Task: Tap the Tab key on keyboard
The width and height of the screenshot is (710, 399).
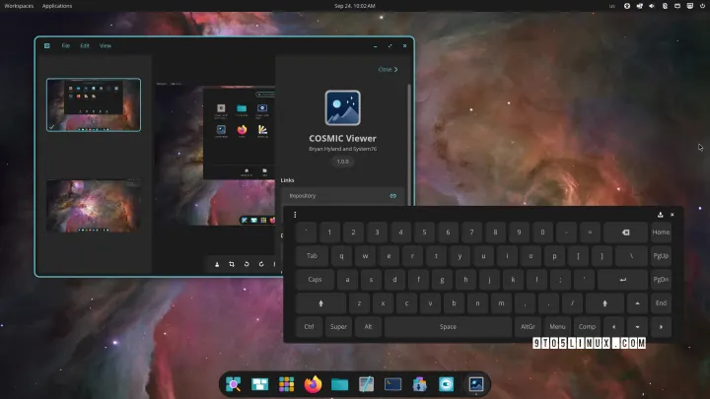Action: [312, 255]
